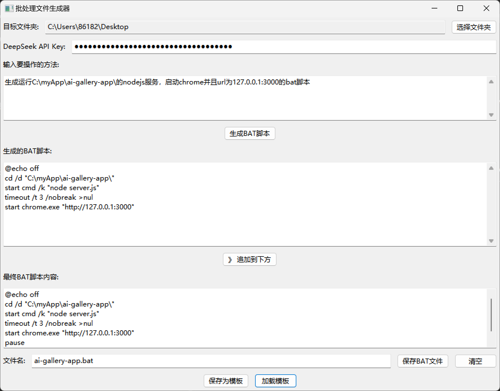500x391 pixels.
Task: Click down arrow of generated script scrollbar
Action: 491,241
